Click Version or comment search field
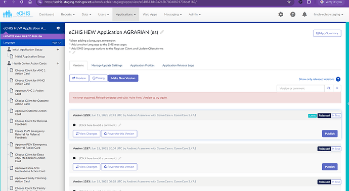 click(x=300, y=88)
